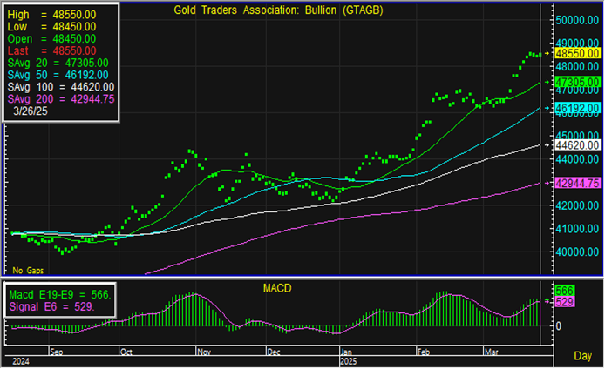Click the 3/26/25 date in the legend
This screenshot has height=369, width=605.
31,112
